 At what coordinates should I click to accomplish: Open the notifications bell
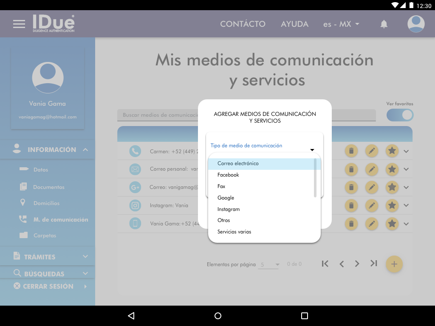[384, 24]
